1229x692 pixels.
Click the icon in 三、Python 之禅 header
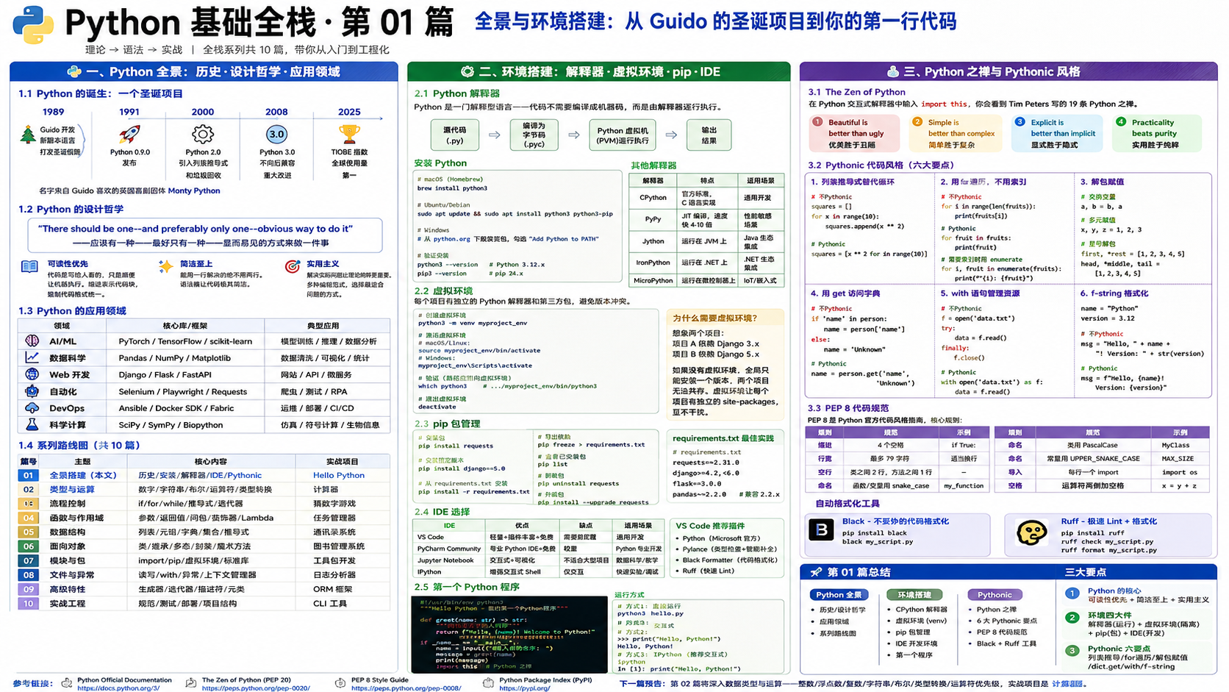pyautogui.click(x=892, y=71)
